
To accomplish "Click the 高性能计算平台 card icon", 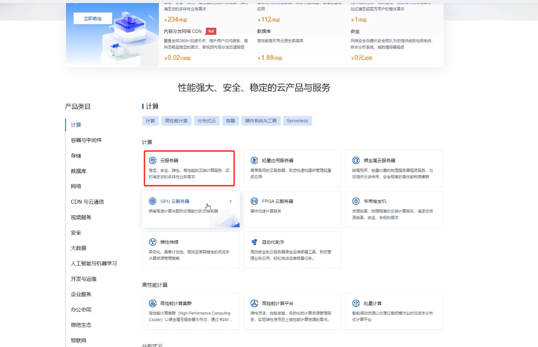I will (254, 303).
